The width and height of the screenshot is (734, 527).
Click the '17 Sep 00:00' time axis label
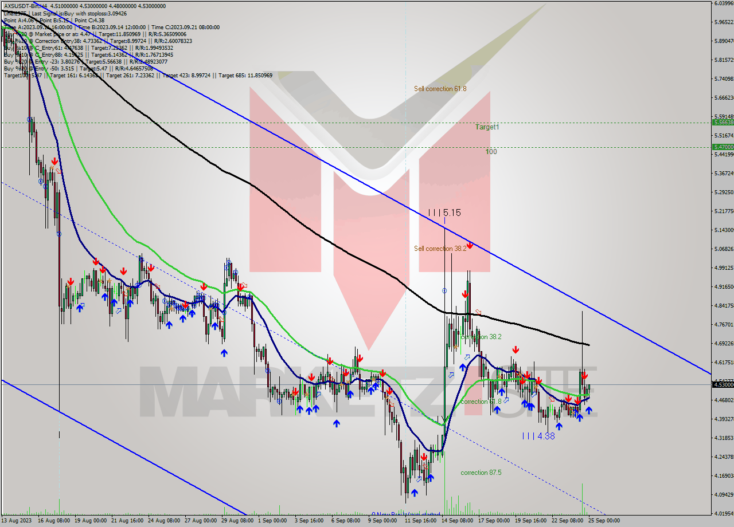click(x=493, y=521)
